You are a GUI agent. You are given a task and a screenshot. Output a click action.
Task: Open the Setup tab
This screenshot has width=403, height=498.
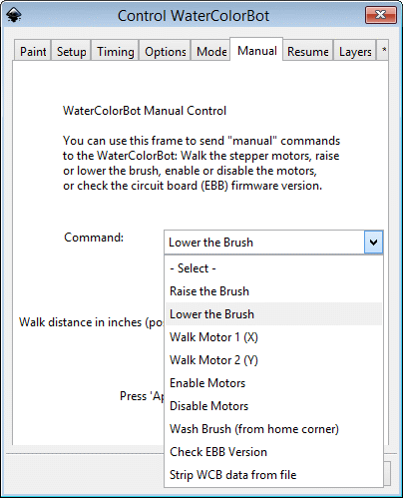71,51
